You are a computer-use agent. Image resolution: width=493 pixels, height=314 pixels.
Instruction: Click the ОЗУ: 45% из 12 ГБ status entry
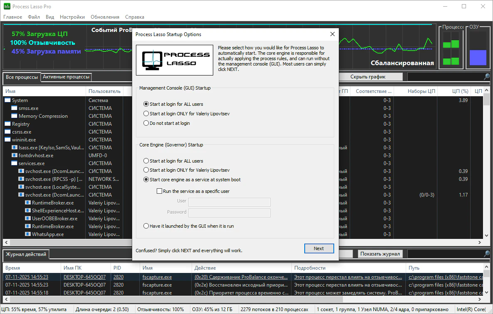[x=212, y=309]
